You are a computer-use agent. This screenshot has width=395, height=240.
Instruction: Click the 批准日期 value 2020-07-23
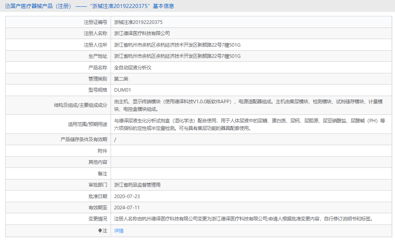pyautogui.click(x=129, y=196)
